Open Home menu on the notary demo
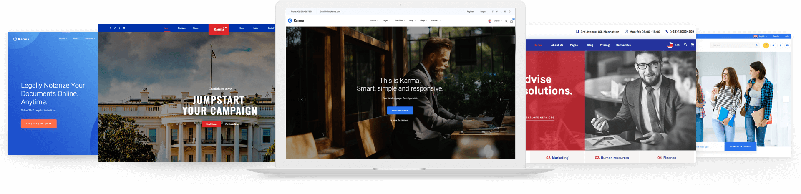The height and width of the screenshot is (194, 801). point(63,38)
